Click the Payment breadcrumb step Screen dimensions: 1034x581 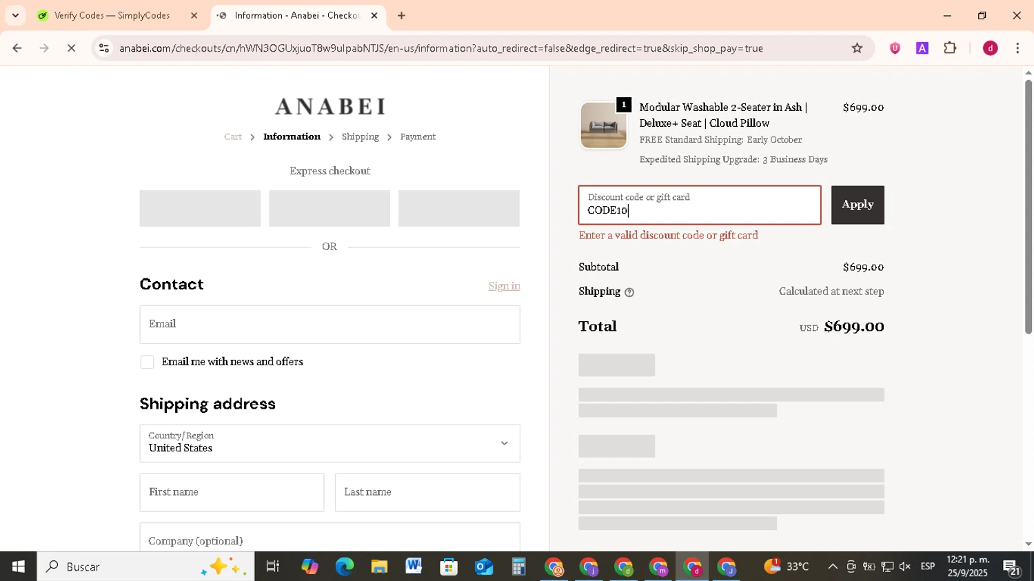pos(418,136)
